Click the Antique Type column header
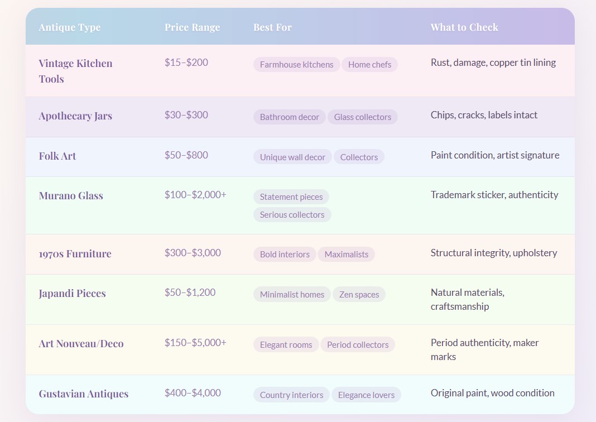This screenshot has width=596, height=422. (x=70, y=27)
